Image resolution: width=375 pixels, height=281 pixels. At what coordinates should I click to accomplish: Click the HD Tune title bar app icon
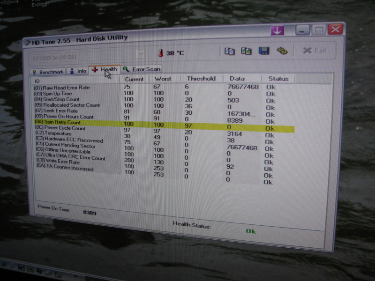[x=27, y=43]
